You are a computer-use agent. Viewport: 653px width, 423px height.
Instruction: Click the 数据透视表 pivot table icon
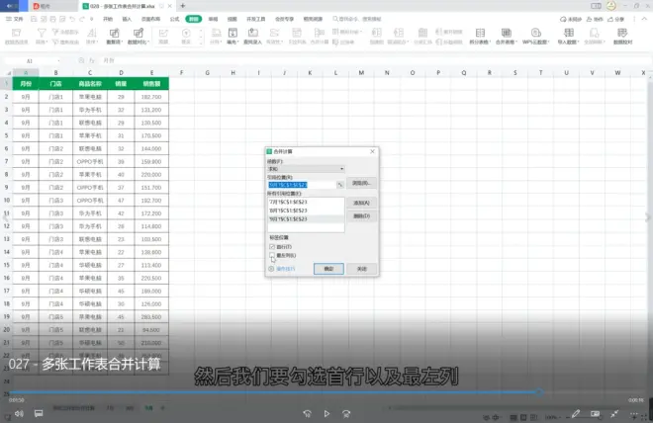(x=17, y=34)
